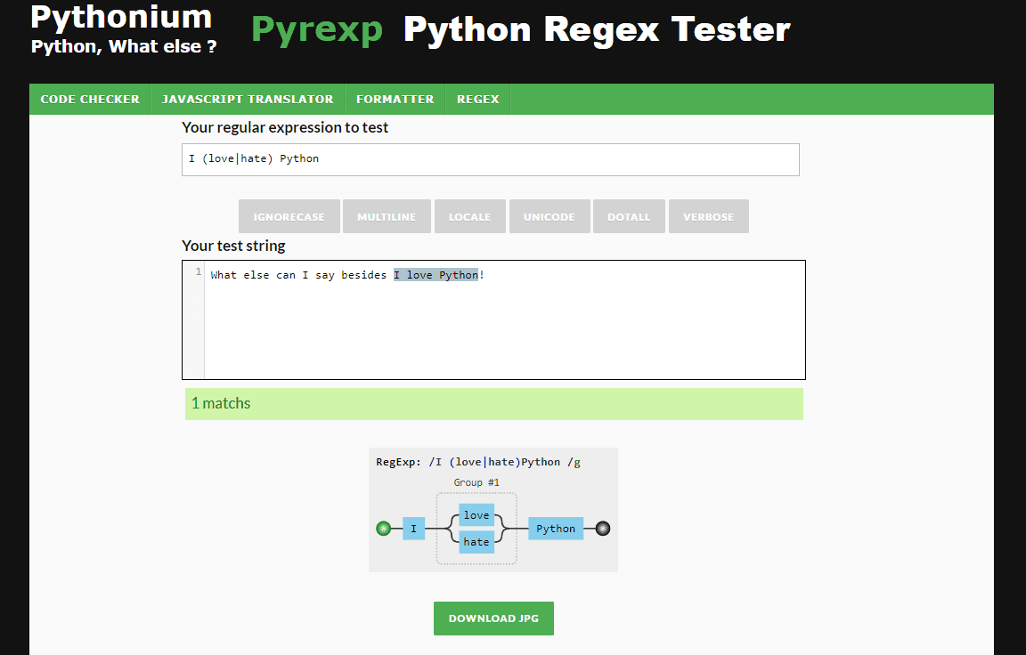Screen dimensions: 1026x655
Task: Enable the LOCALE flag
Action: (x=469, y=216)
